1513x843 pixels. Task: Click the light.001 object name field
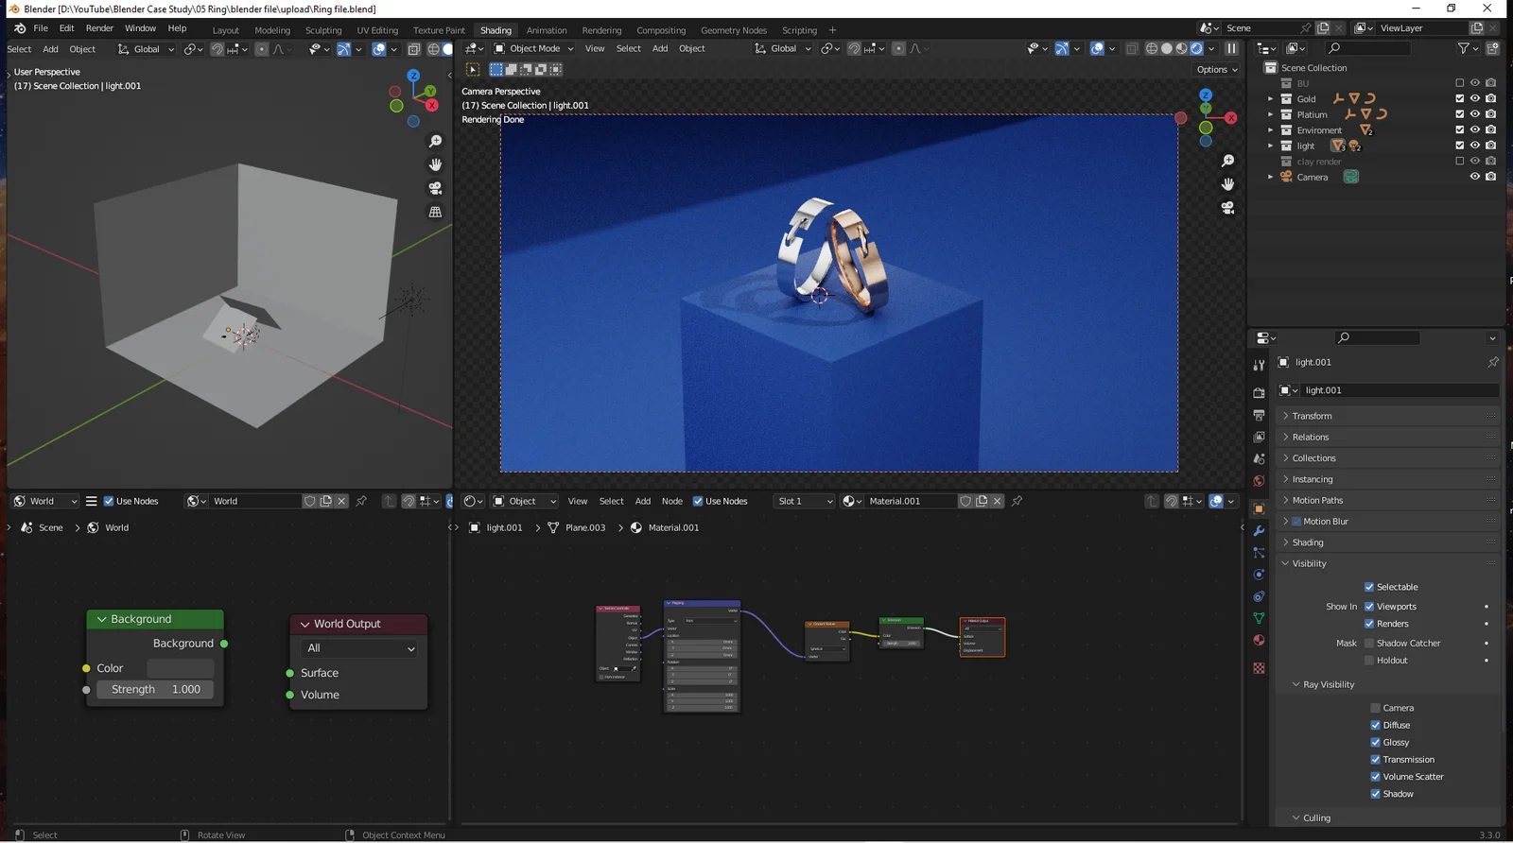tap(1400, 390)
